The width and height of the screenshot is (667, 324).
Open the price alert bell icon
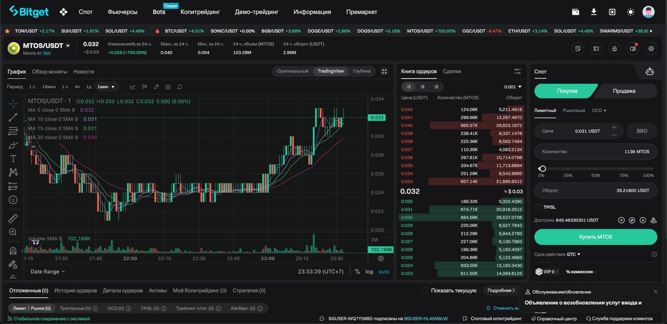tap(615, 48)
